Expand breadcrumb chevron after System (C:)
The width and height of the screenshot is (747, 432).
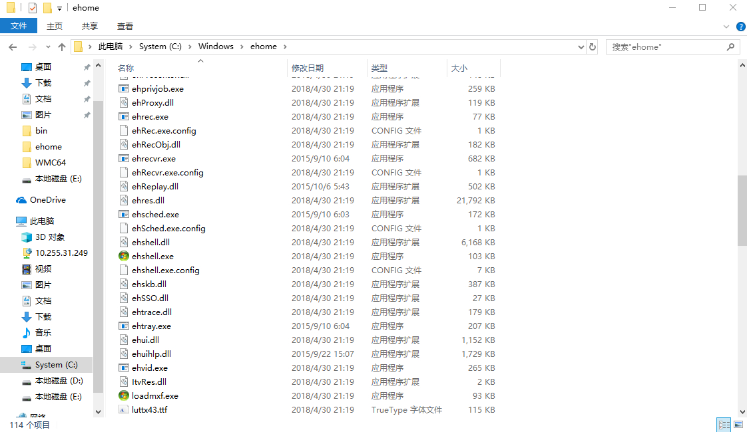tap(190, 47)
